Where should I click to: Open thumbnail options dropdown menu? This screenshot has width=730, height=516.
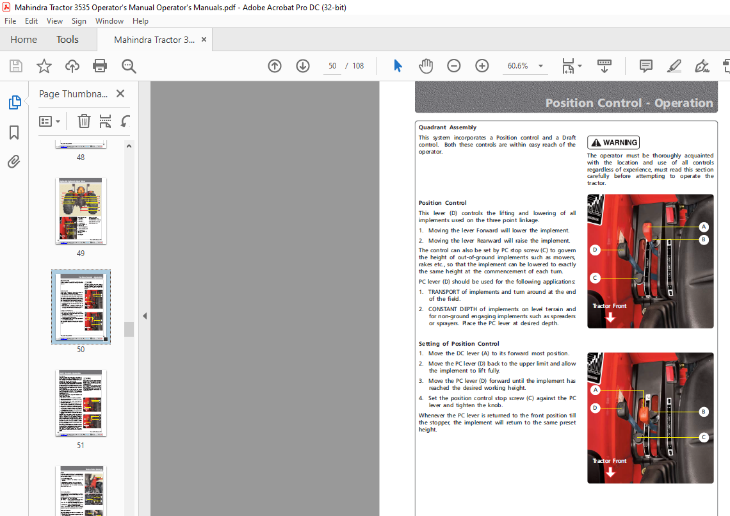coord(50,122)
